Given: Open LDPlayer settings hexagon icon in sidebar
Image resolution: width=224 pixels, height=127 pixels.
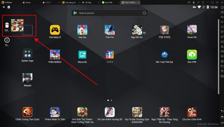Looking at the screenshot, I should point(222,7).
